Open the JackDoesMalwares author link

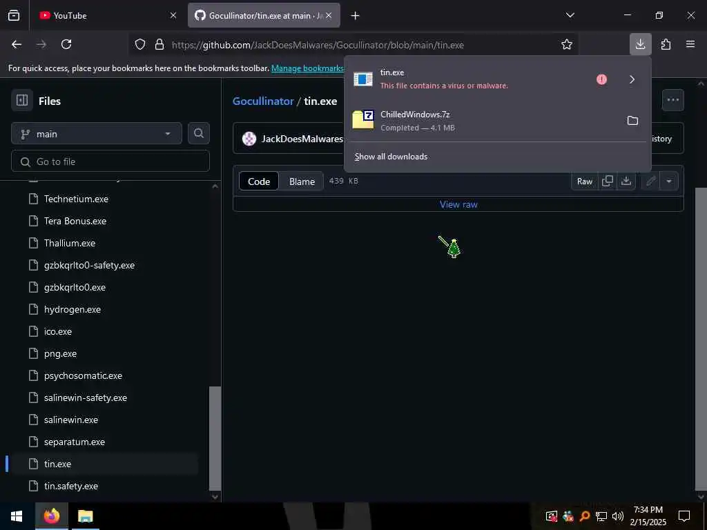(302, 139)
